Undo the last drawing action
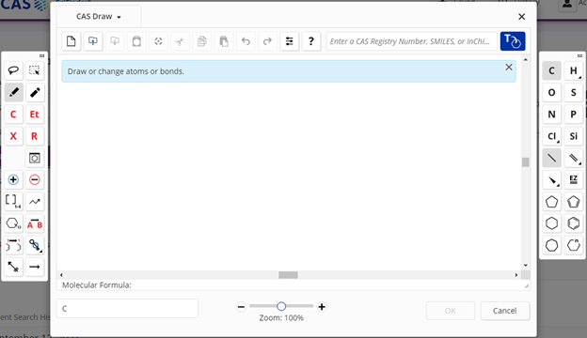 [x=246, y=41]
